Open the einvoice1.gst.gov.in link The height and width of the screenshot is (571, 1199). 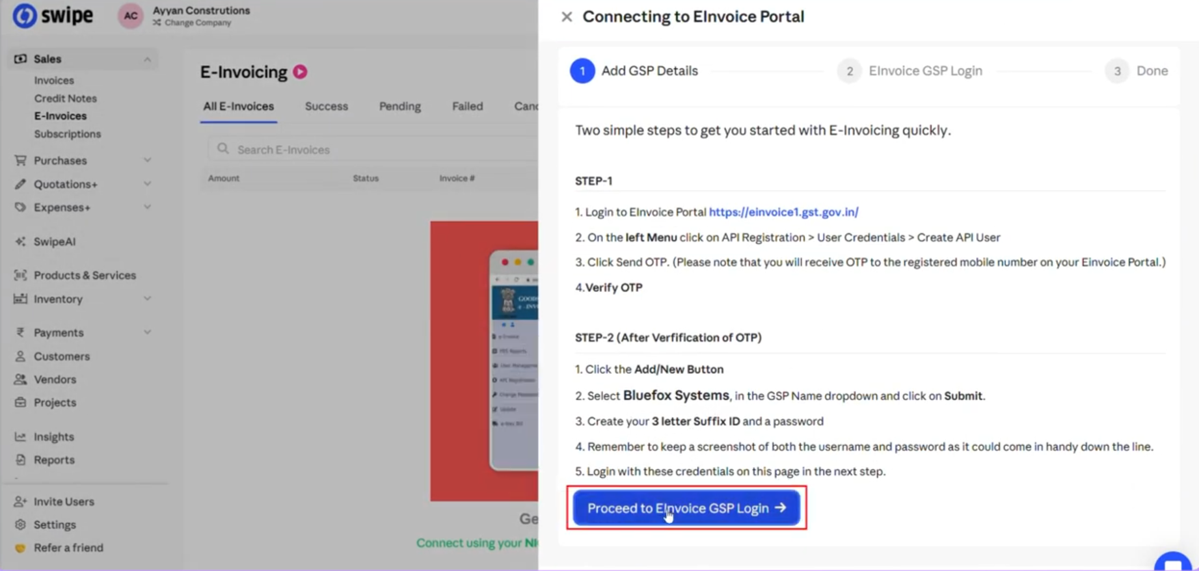tap(783, 212)
